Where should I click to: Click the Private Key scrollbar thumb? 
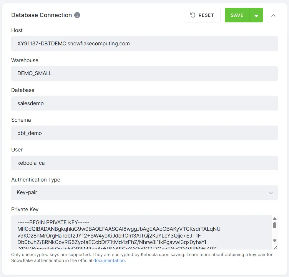[275, 225]
